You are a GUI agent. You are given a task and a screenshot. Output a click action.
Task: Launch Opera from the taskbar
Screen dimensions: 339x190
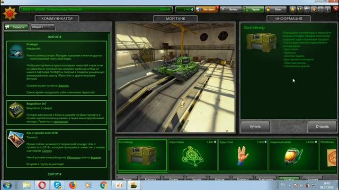(42, 185)
